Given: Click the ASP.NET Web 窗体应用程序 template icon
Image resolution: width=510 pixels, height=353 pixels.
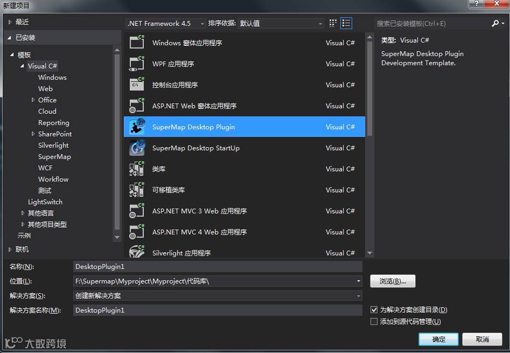Looking at the screenshot, I should click(137, 106).
